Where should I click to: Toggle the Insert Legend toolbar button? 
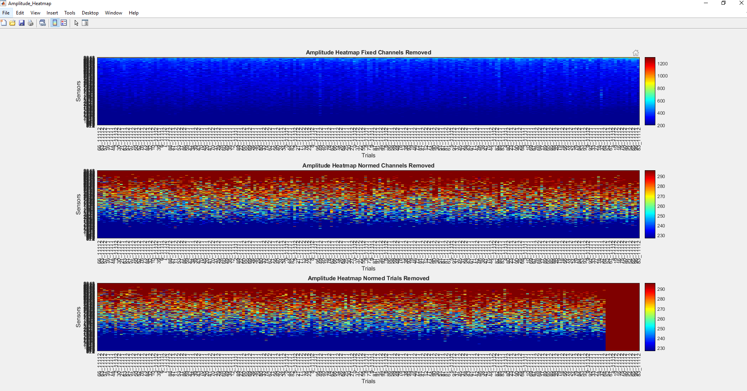pyautogui.click(x=63, y=23)
